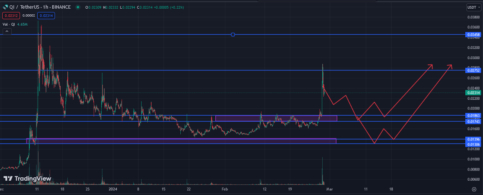Click the 0.01000 price scale label

473,159
